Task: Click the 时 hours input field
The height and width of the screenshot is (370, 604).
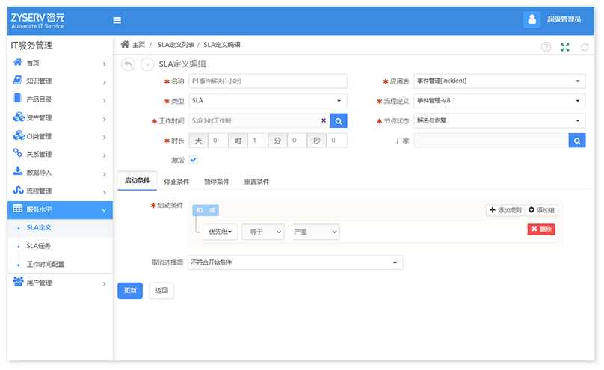Action: pyautogui.click(x=258, y=141)
